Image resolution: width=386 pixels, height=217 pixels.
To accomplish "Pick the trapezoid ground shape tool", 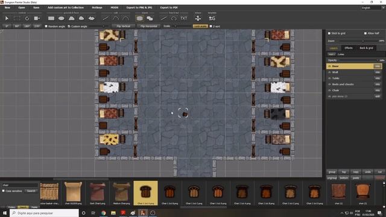I will tap(71, 19).
